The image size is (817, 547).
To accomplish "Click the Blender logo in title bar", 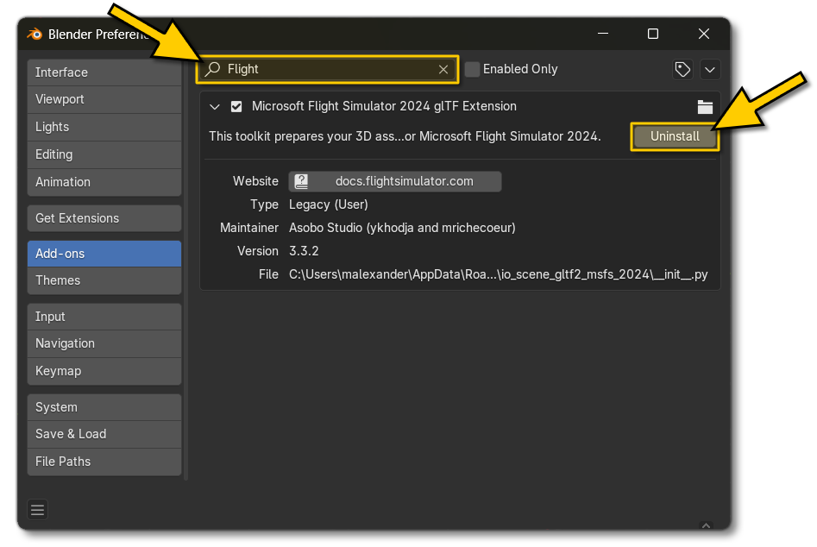I will (35, 34).
